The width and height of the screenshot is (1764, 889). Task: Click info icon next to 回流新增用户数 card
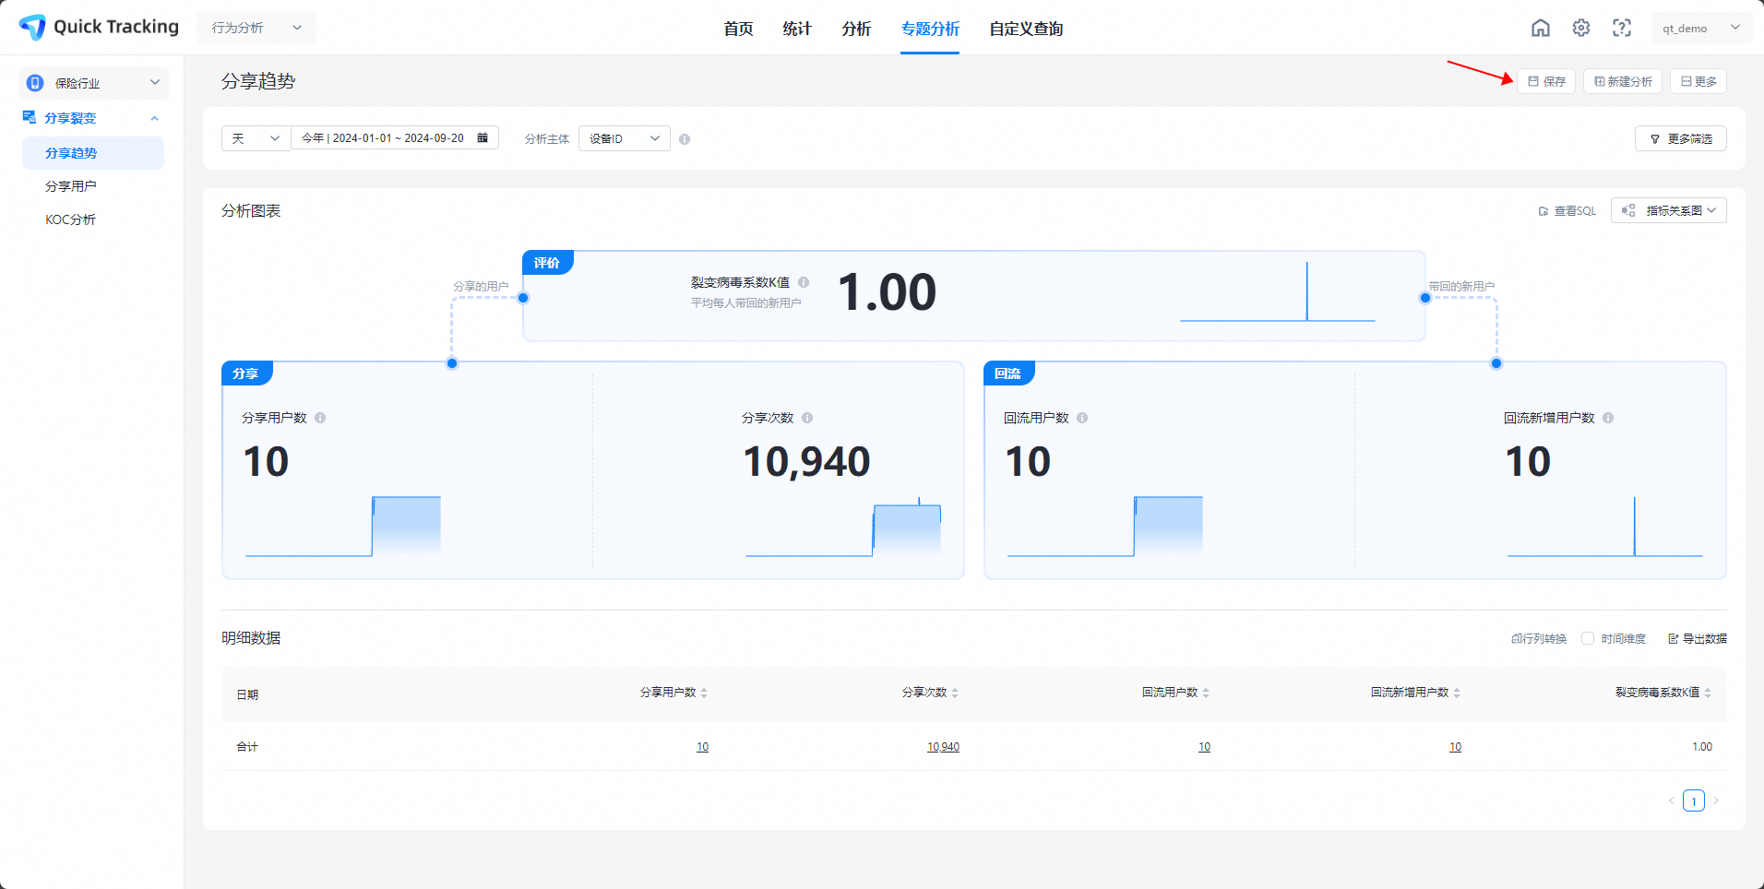pyautogui.click(x=1608, y=418)
